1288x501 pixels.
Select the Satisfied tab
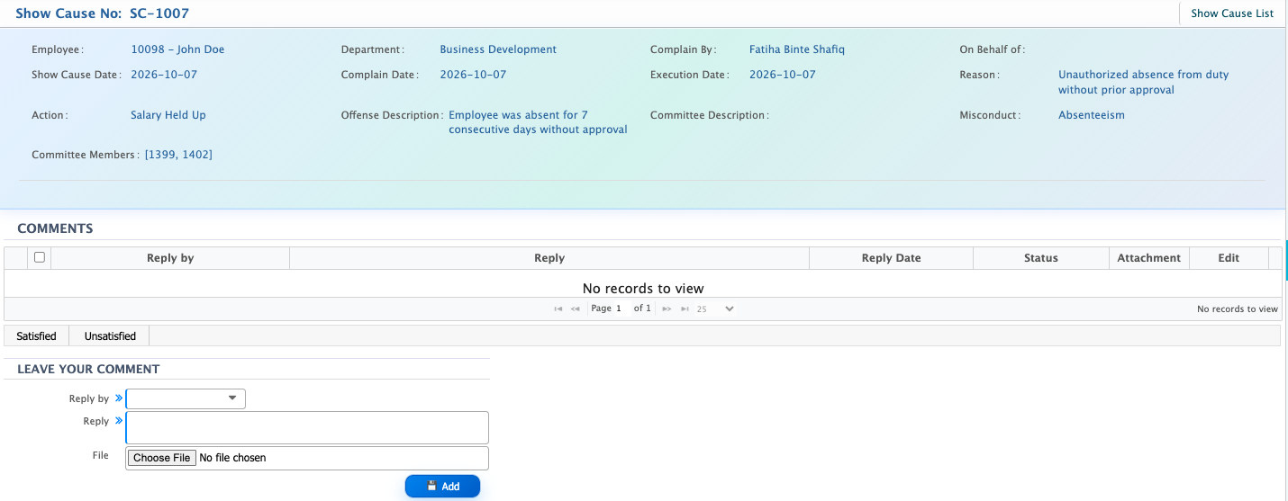36,336
